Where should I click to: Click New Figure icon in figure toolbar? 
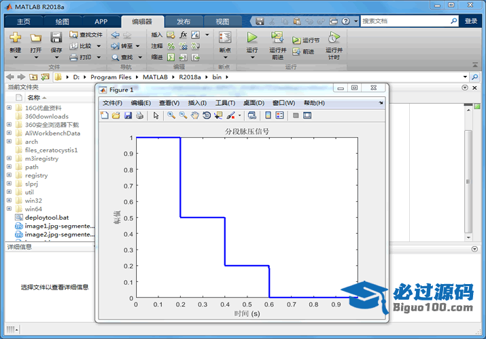click(105, 115)
